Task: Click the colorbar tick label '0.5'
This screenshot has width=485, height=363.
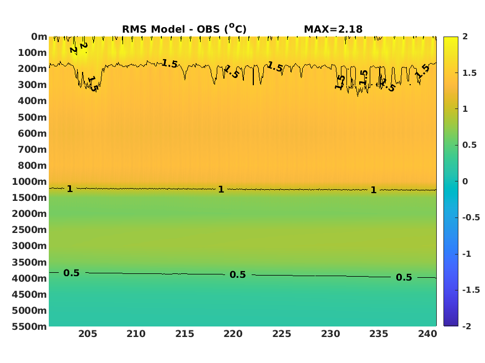Action: click(469, 145)
